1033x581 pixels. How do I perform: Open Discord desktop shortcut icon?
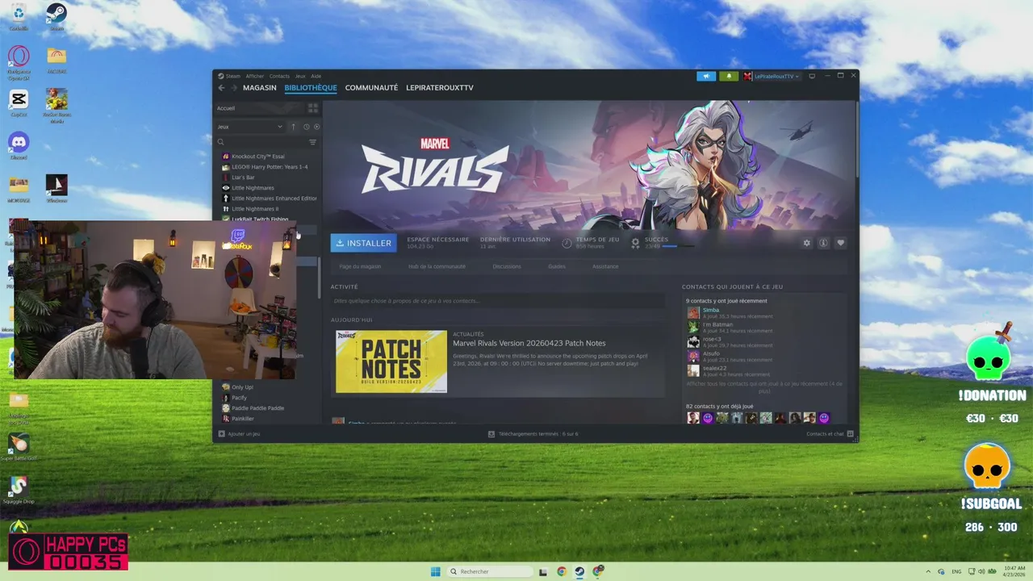(19, 145)
